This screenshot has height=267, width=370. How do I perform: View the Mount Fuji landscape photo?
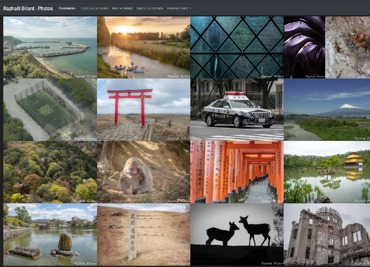coord(327,110)
